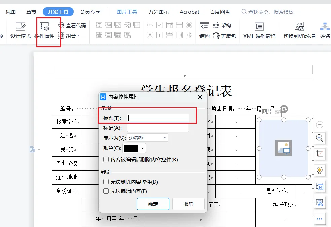331x227 pixels.
Task: Open the 图片工具 tab
Action: tap(127, 12)
